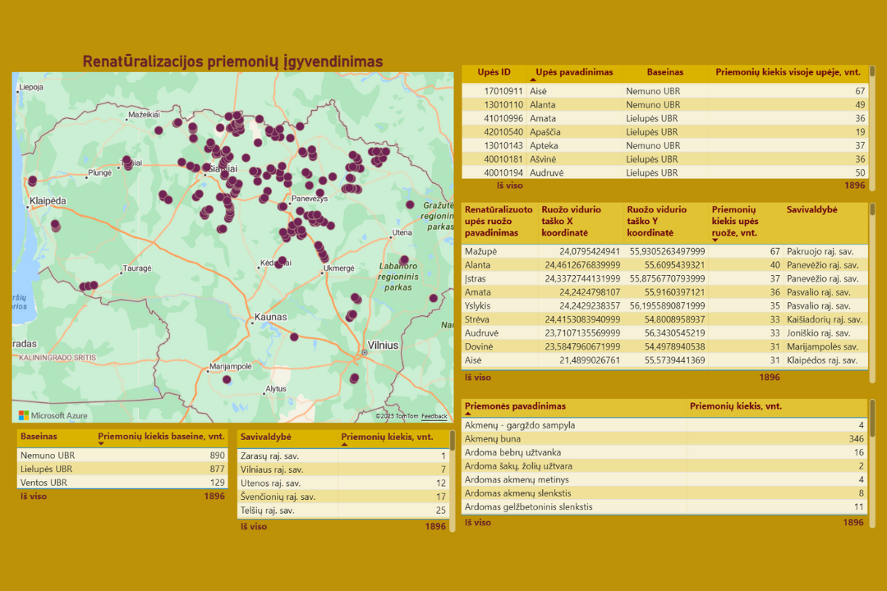
Task: Select the data point near Marijampolė
Action: [x=227, y=379]
